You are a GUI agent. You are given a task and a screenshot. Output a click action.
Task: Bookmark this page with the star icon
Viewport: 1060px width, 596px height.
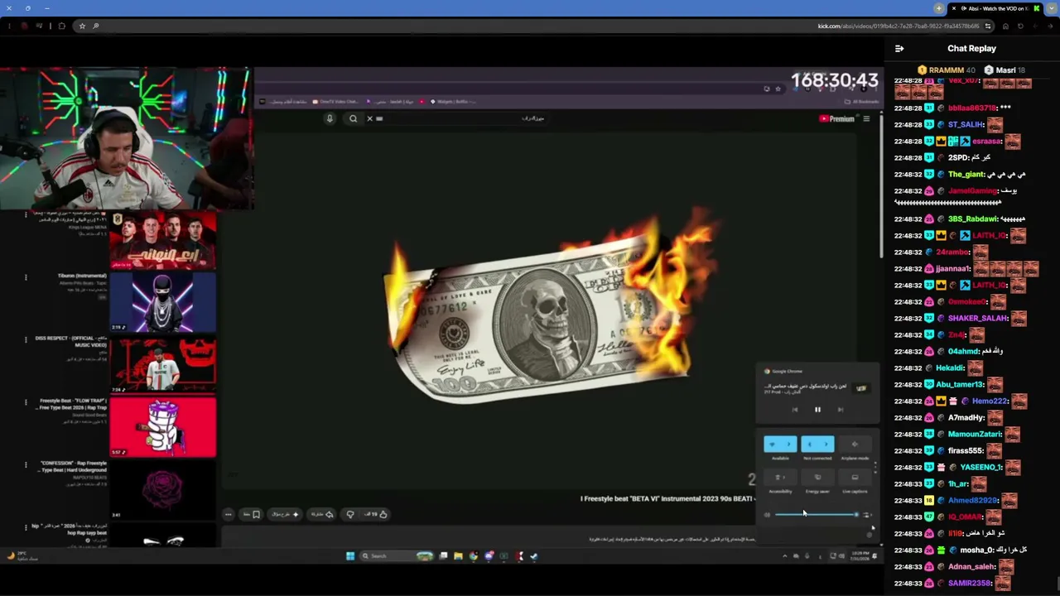point(82,26)
